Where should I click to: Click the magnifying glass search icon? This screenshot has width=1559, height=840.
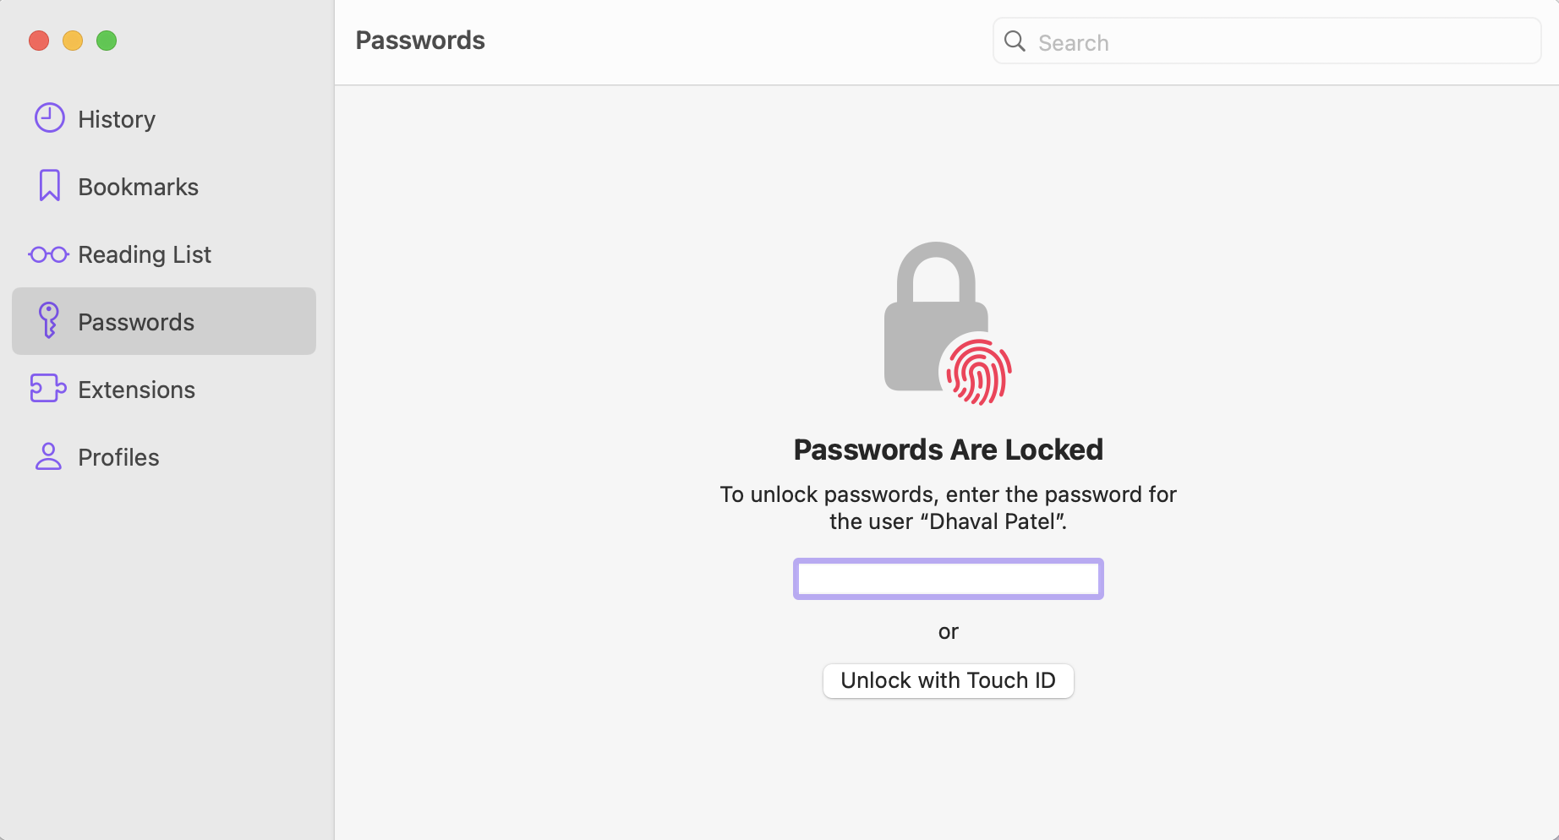coord(1015,41)
